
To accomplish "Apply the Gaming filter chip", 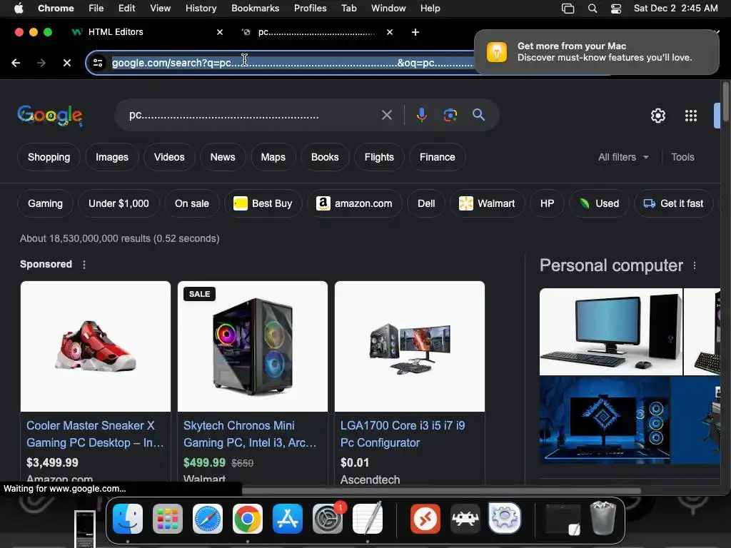I will (x=45, y=203).
